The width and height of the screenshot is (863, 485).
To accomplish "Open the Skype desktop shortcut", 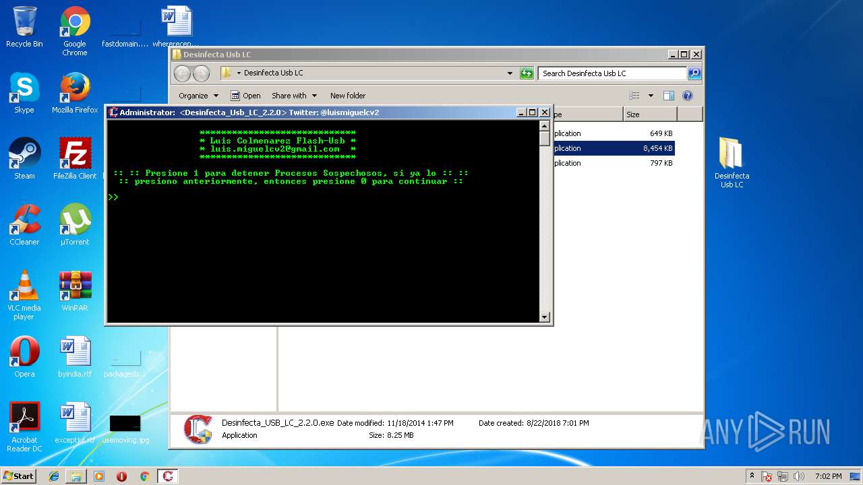I will pyautogui.click(x=24, y=93).
